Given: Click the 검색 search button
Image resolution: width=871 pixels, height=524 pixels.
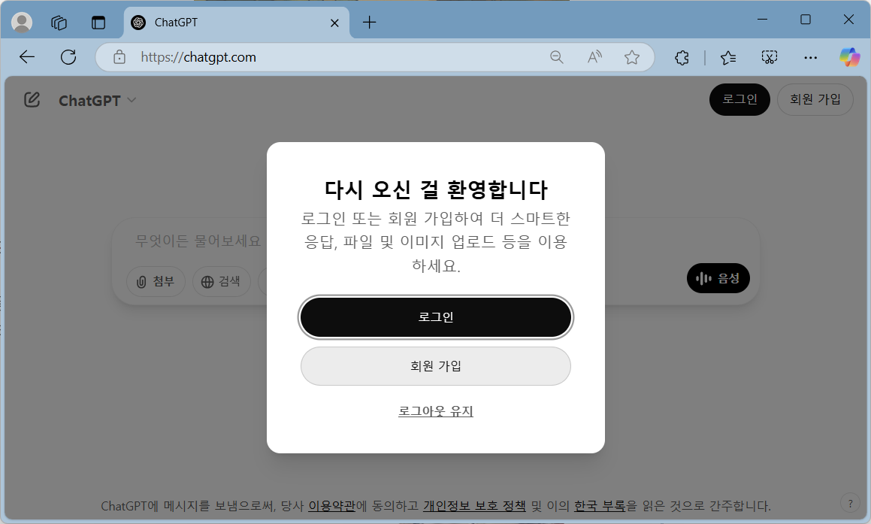Looking at the screenshot, I should click(x=221, y=281).
